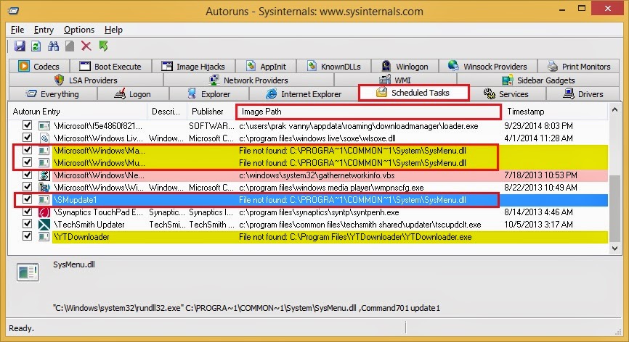Viewport: 629px width, 342px height.
Task: Click the list scrollbar down arrow
Action: pyautogui.click(x=614, y=249)
